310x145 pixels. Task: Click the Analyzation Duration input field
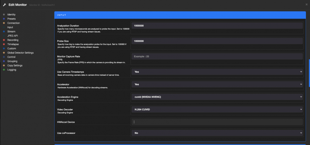(217, 25)
